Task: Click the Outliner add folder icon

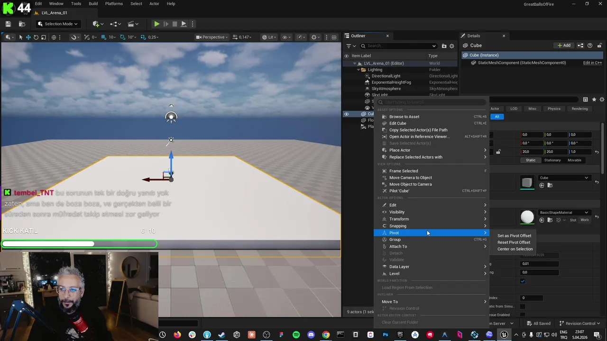Action: tap(444, 46)
